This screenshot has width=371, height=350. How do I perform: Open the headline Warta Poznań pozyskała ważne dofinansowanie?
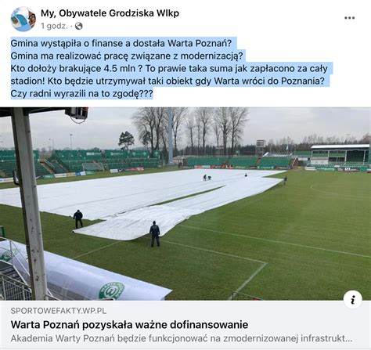(129, 325)
